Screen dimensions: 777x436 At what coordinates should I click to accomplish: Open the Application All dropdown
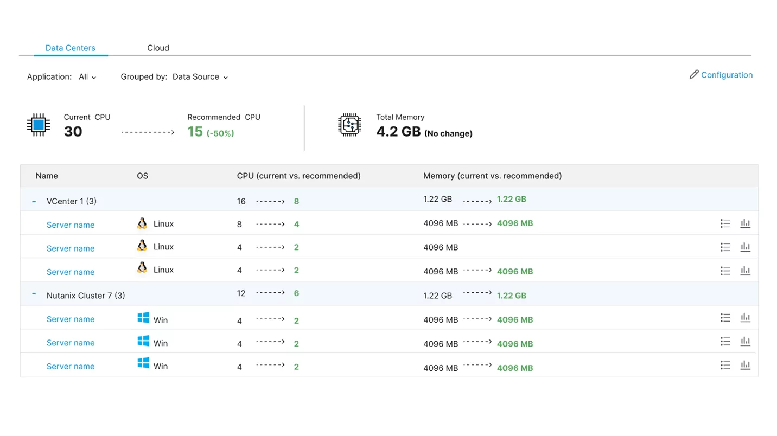[87, 77]
